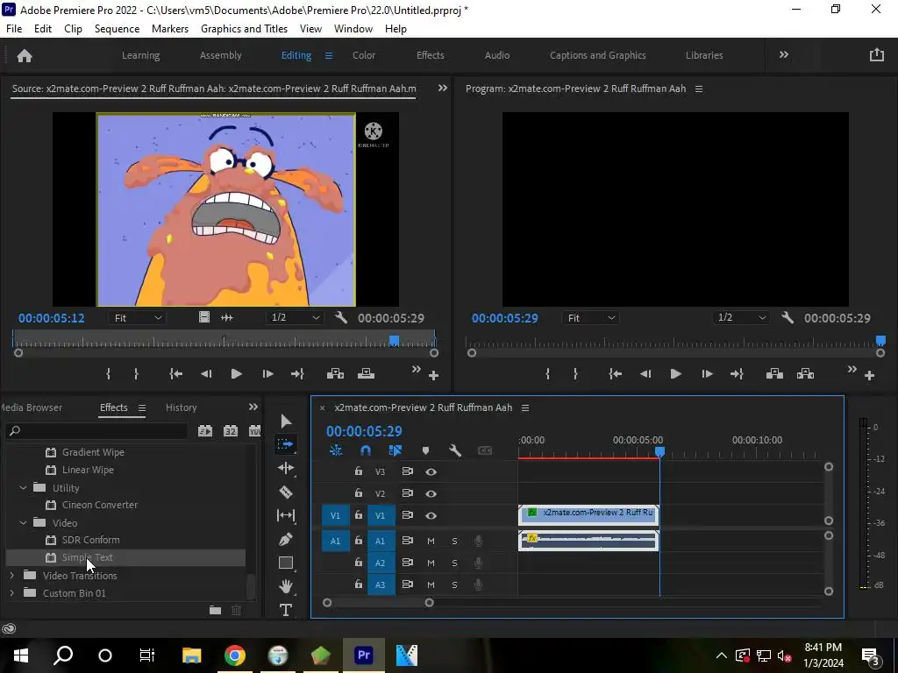Select the Slip tool
The height and width of the screenshot is (673, 898).
[286, 515]
